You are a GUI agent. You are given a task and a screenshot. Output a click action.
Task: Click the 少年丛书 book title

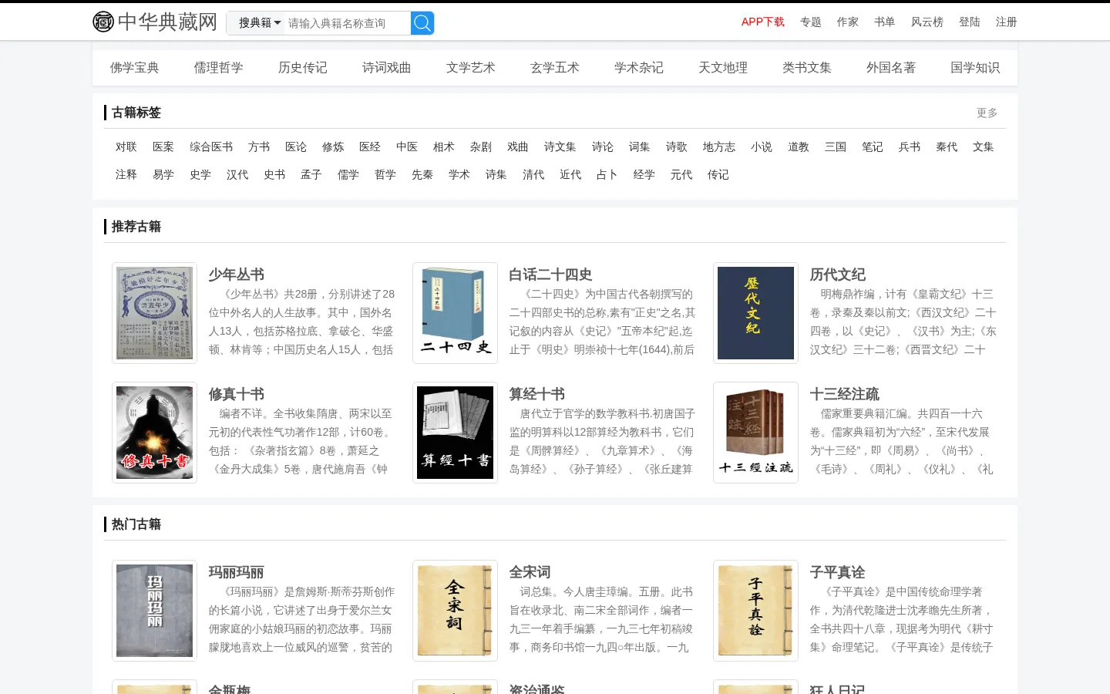click(x=236, y=275)
